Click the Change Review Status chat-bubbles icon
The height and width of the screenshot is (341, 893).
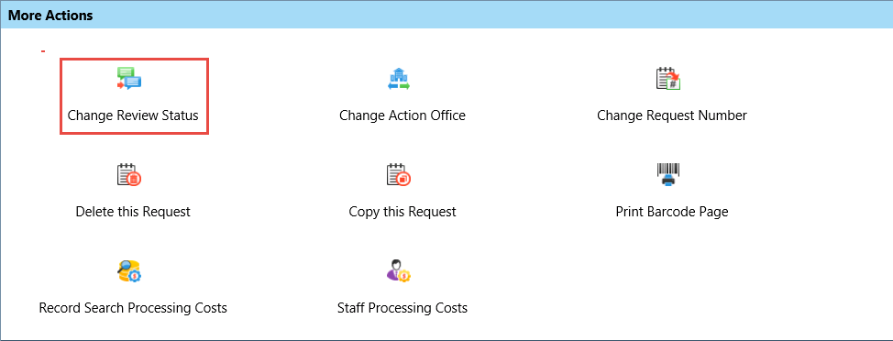(129, 79)
